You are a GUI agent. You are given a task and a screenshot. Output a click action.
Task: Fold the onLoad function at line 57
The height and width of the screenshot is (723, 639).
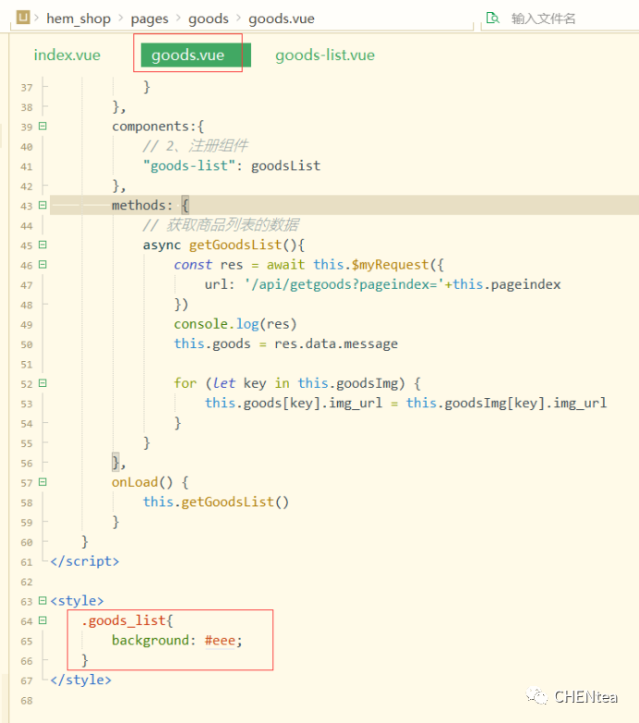[42, 483]
